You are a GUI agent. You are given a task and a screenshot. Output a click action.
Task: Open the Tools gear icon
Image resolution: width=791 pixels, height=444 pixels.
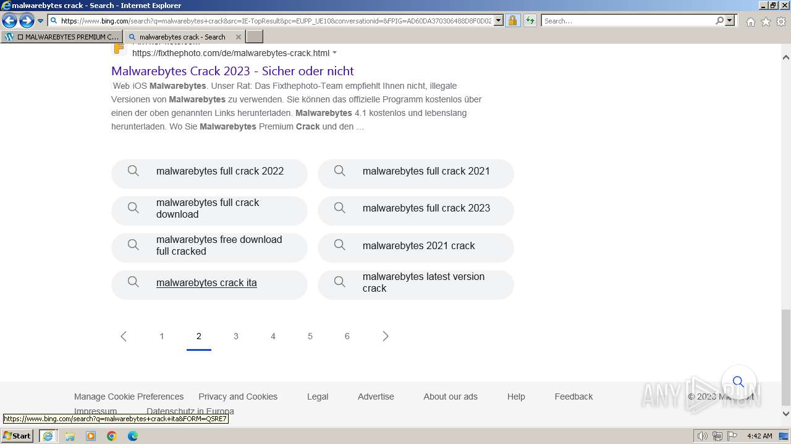tap(781, 22)
